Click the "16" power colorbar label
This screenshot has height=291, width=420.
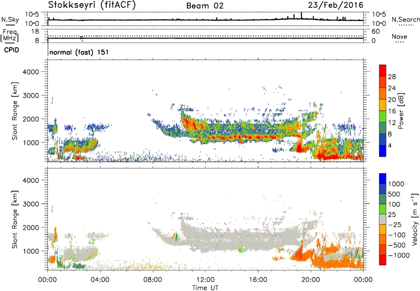click(392, 111)
